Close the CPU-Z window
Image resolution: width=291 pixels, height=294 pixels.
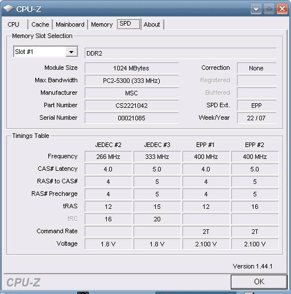(282, 9)
